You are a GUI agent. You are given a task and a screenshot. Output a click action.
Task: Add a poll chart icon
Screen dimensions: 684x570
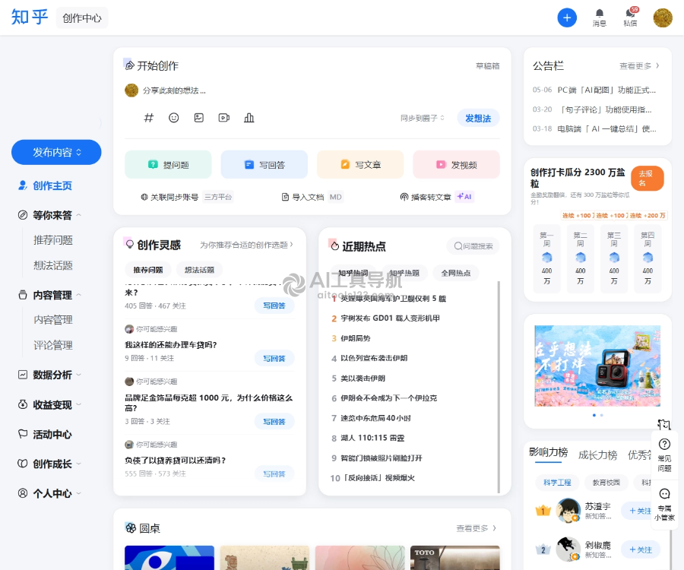(x=249, y=118)
